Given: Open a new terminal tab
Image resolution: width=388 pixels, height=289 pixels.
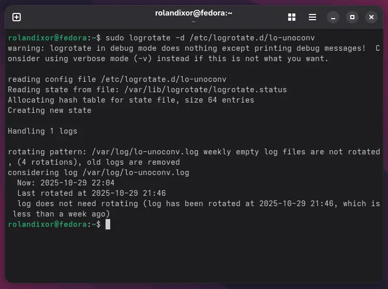Looking at the screenshot, I should 17,17.
